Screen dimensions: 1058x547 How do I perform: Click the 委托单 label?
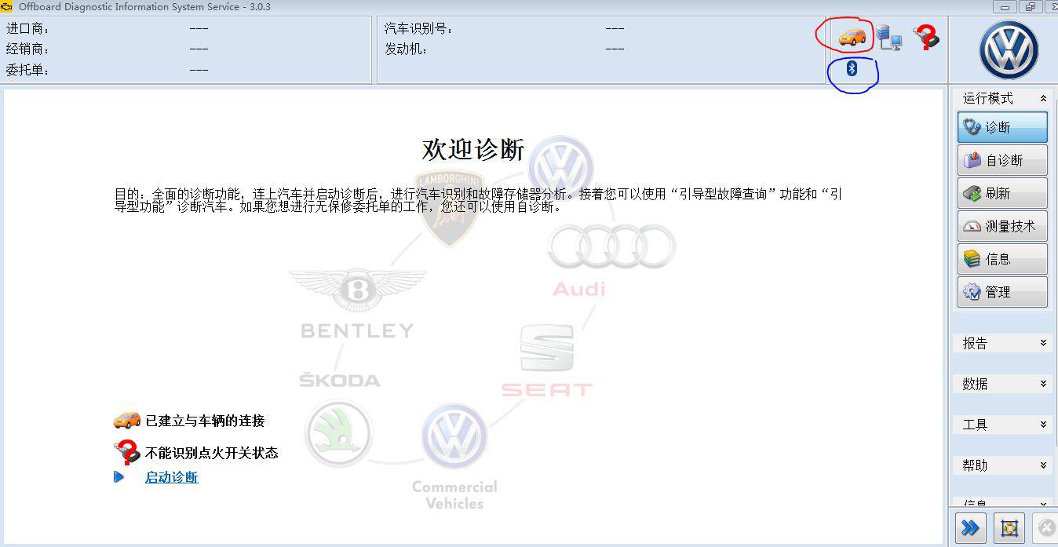pos(27,70)
